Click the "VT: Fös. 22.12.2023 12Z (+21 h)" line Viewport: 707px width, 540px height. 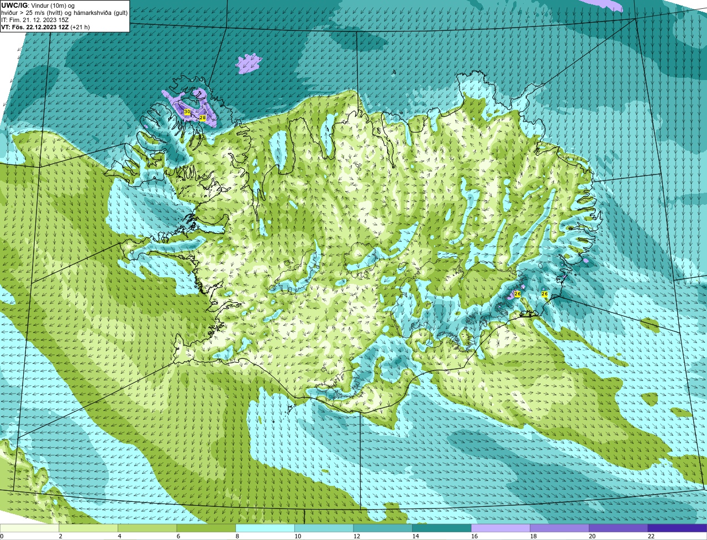pos(45,27)
